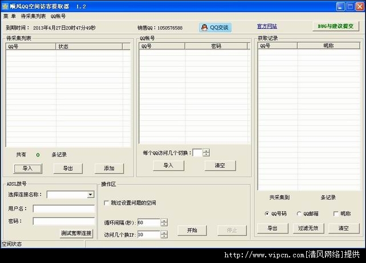366x263 pixels.
Task: Decrease 循环间隔(秒) with down arrow
Action: [x=164, y=224]
